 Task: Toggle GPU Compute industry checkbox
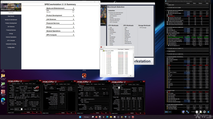[109, 22]
